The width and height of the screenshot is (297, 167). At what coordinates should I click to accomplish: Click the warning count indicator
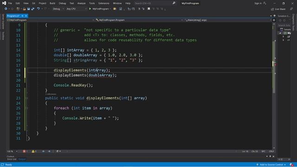[x=34, y=151]
